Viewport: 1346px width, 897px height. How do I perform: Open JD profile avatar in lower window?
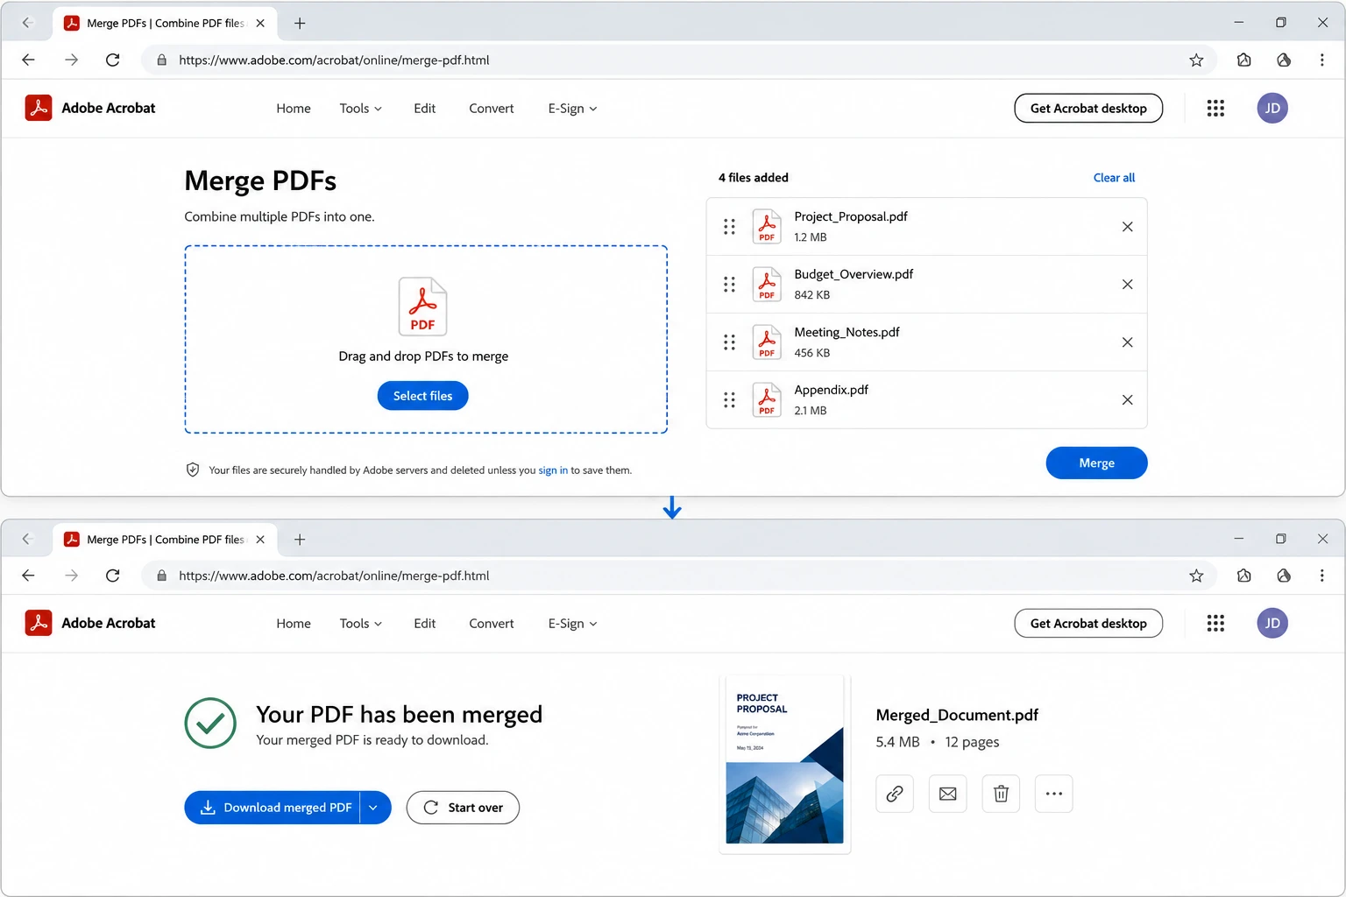click(x=1272, y=623)
